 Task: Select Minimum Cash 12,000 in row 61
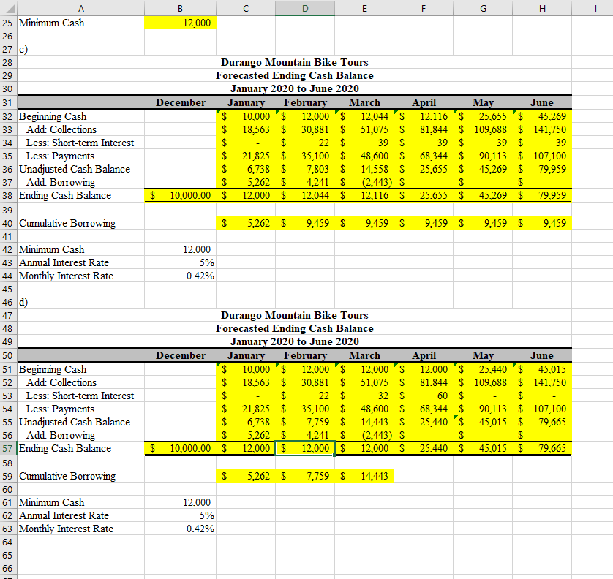click(180, 502)
